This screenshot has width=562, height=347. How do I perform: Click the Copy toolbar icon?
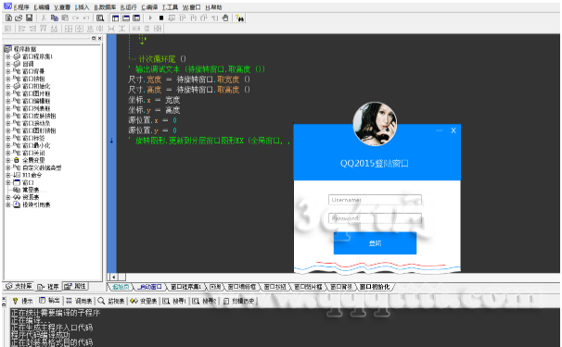(x=55, y=18)
